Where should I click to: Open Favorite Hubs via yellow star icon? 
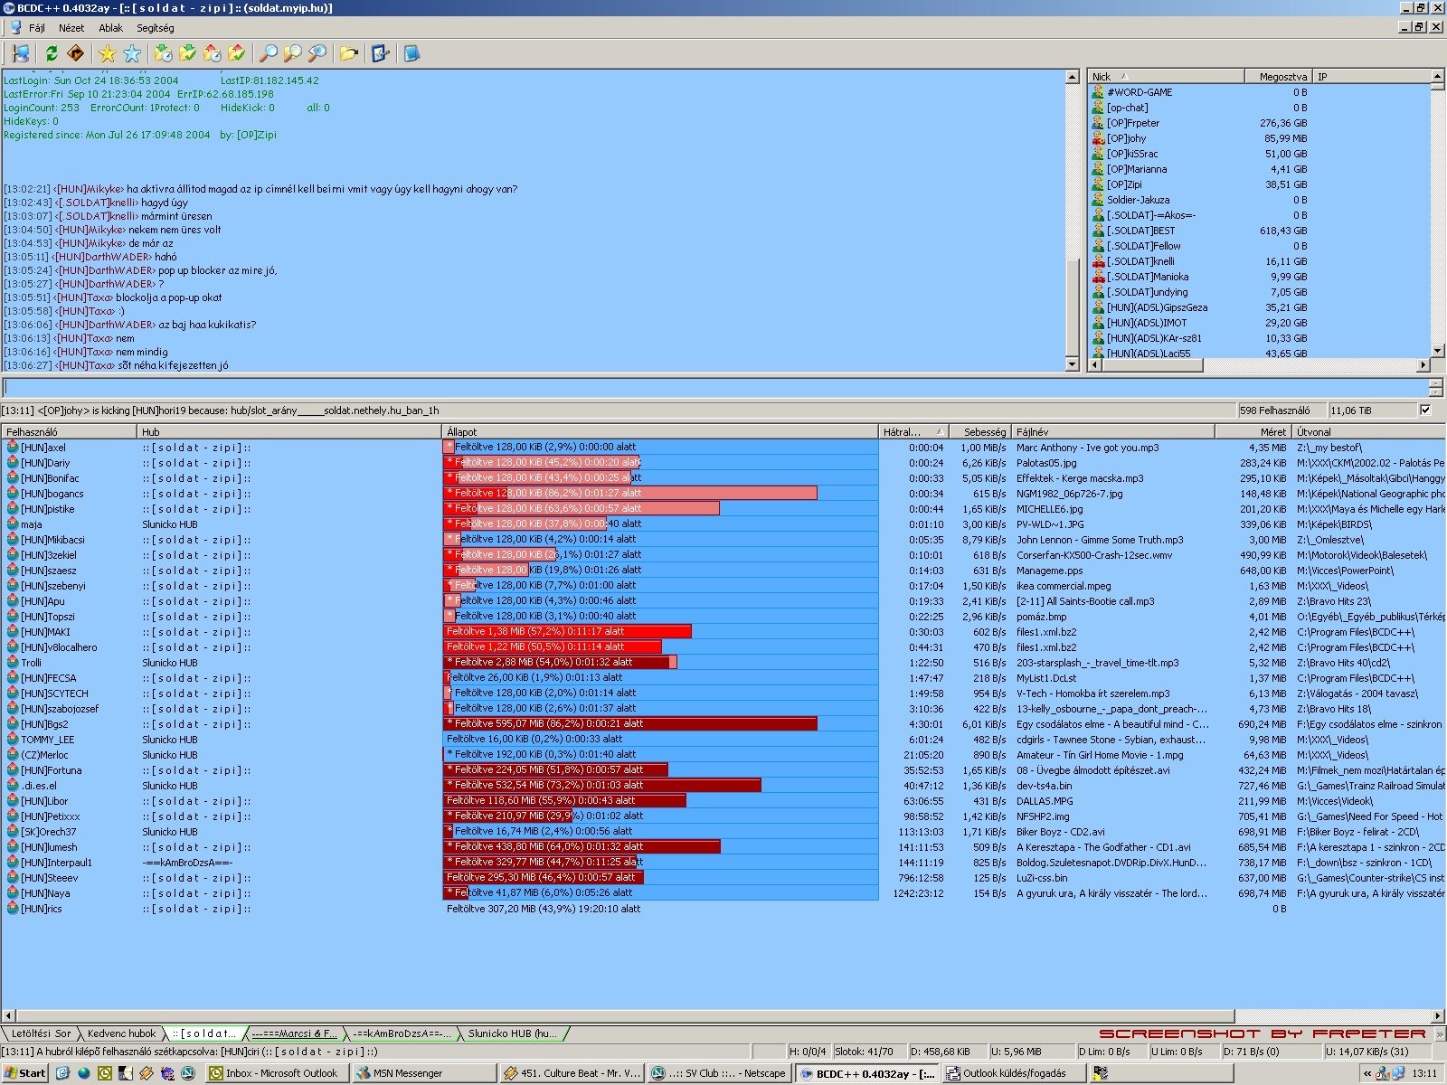(x=108, y=54)
